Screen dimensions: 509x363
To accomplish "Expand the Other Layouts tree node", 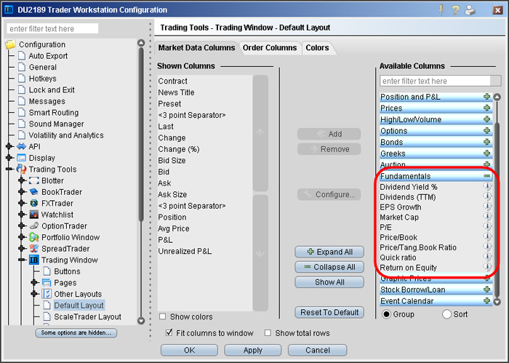I will click(x=34, y=294).
